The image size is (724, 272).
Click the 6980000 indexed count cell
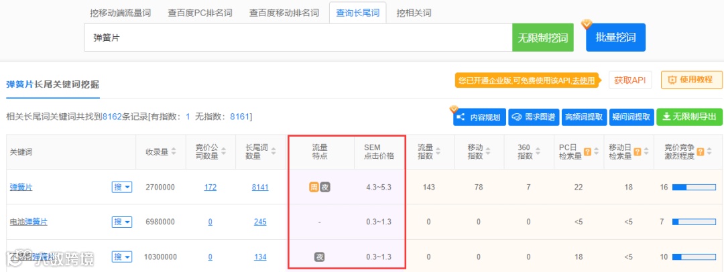coord(160,222)
